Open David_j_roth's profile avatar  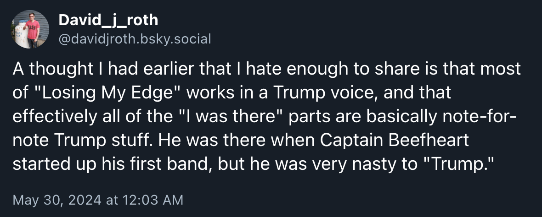point(28,29)
